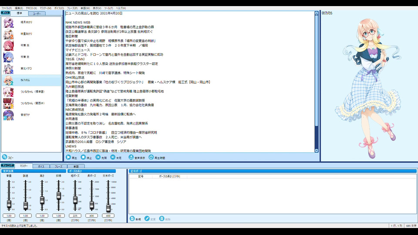The image size is (418, 235).
Task: Open the 編集(E) menu
Action: (19, 8)
